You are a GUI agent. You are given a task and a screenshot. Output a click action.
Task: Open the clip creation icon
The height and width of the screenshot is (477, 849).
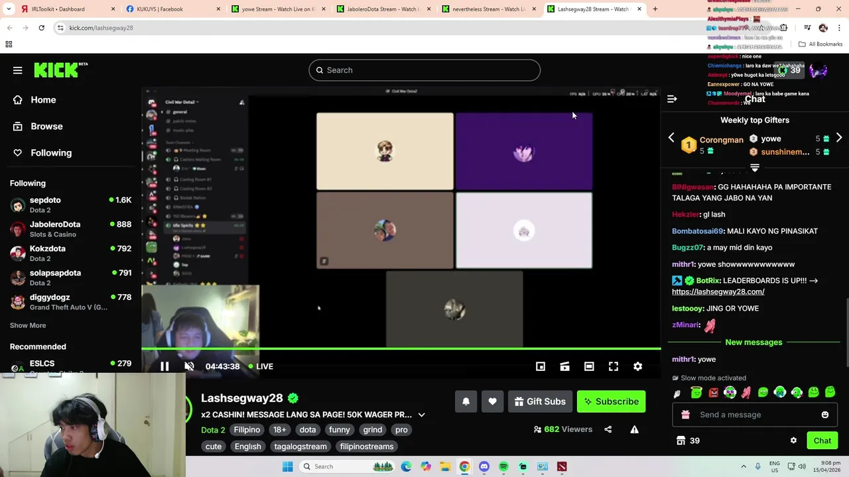point(564,366)
